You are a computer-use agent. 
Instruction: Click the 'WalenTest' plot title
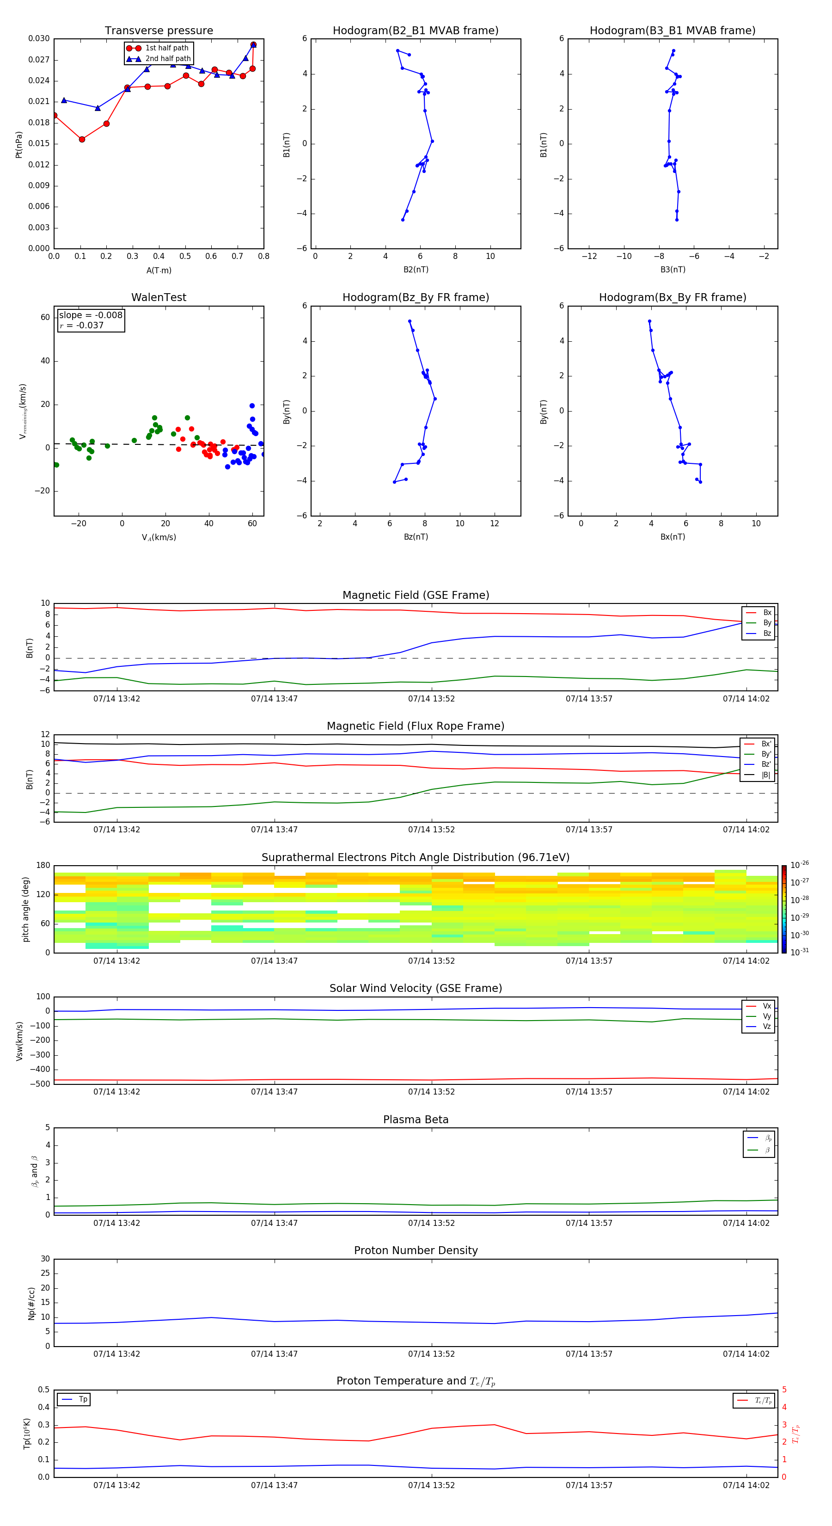pos(159,297)
